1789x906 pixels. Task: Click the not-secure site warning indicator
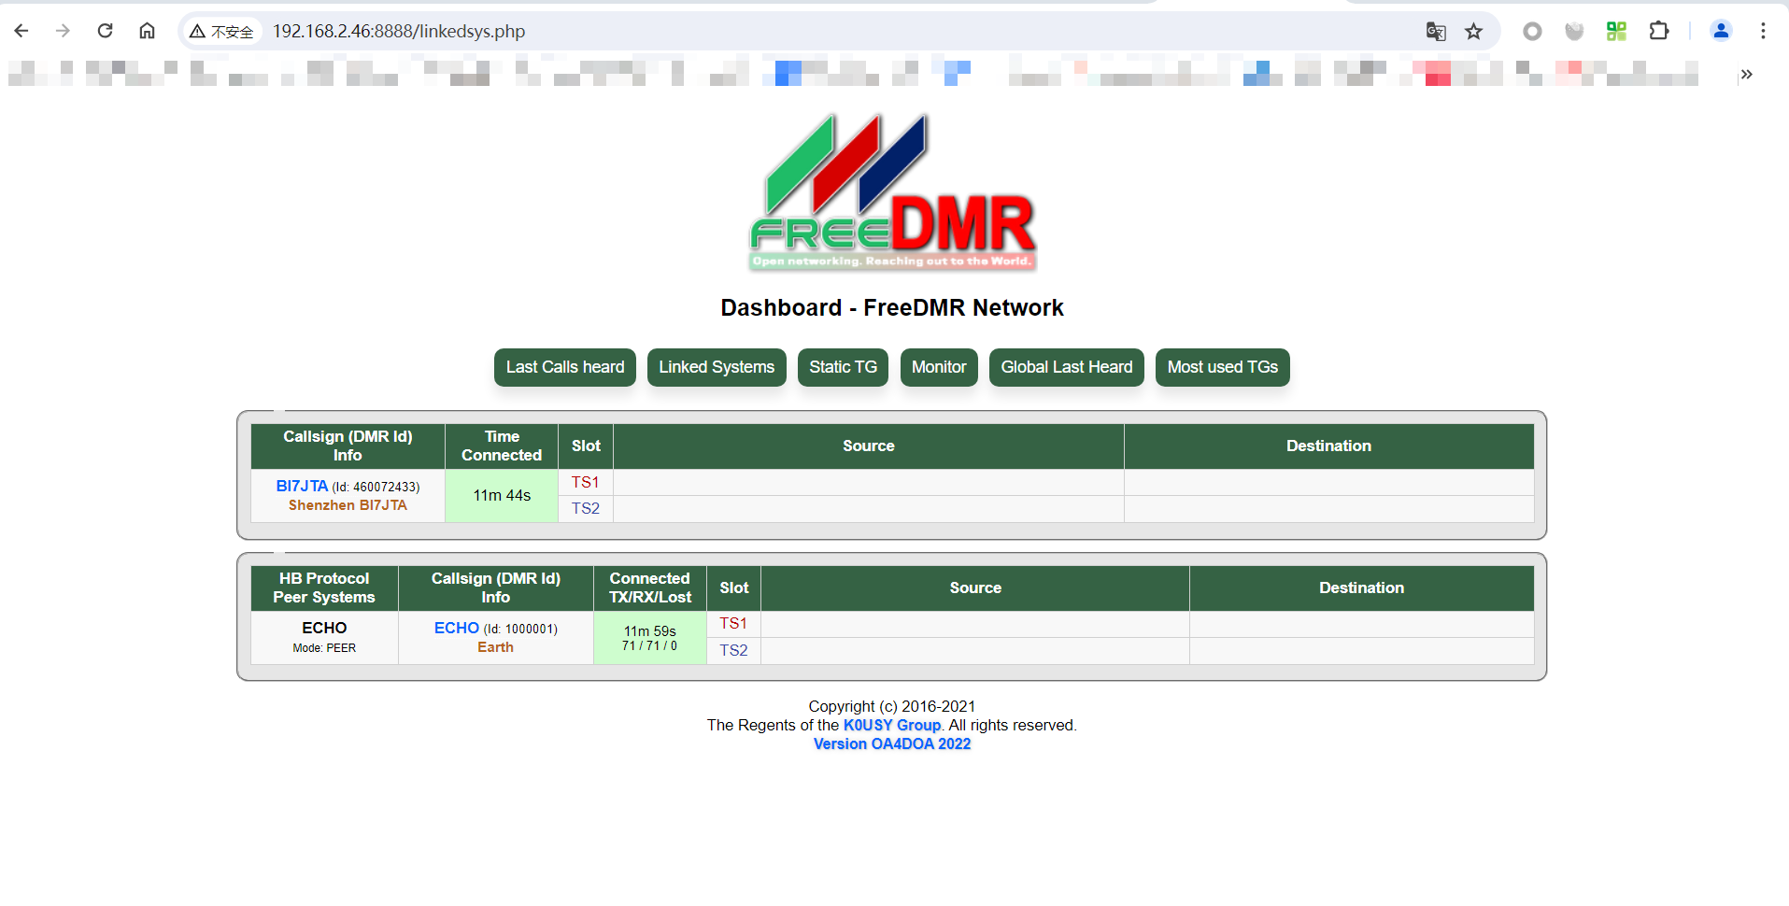point(222,32)
